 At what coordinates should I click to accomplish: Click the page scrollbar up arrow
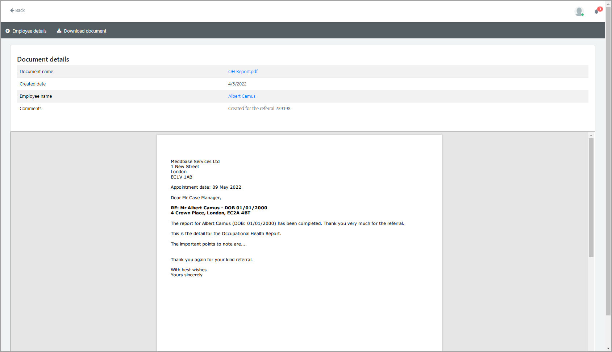tap(608, 4)
